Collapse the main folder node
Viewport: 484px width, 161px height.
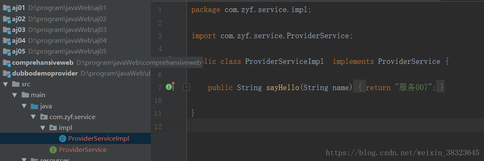[15, 95]
